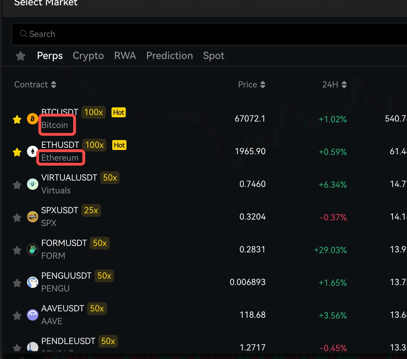This screenshot has width=407, height=359.
Task: Switch to the Crypto tab
Action: pyautogui.click(x=88, y=56)
